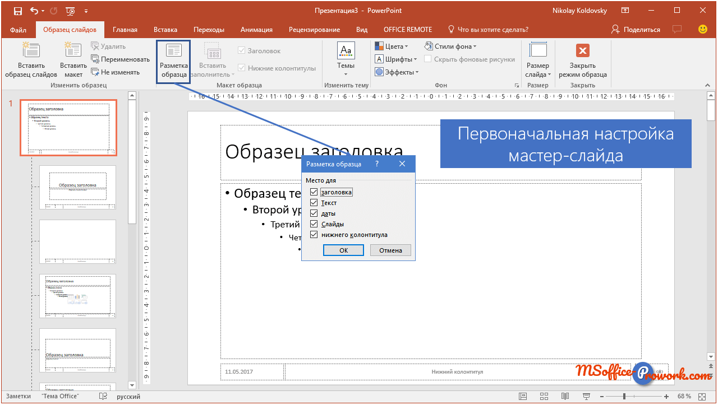Click the spell check icon in status bar
This screenshot has height=405, width=718.
(x=103, y=397)
